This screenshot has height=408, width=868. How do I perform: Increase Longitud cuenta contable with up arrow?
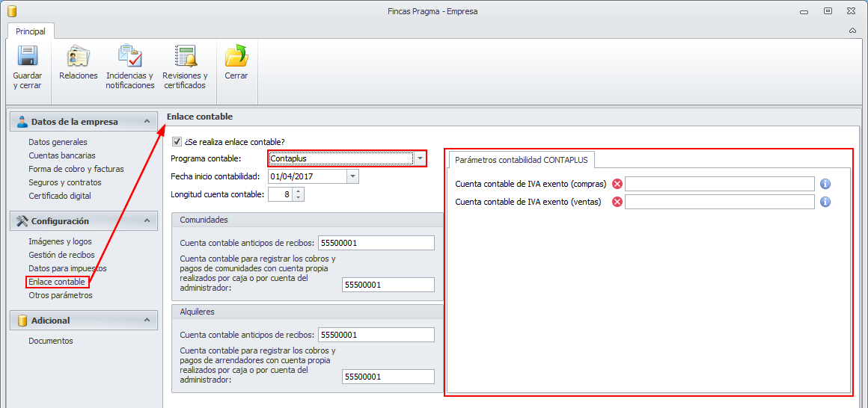(299, 191)
